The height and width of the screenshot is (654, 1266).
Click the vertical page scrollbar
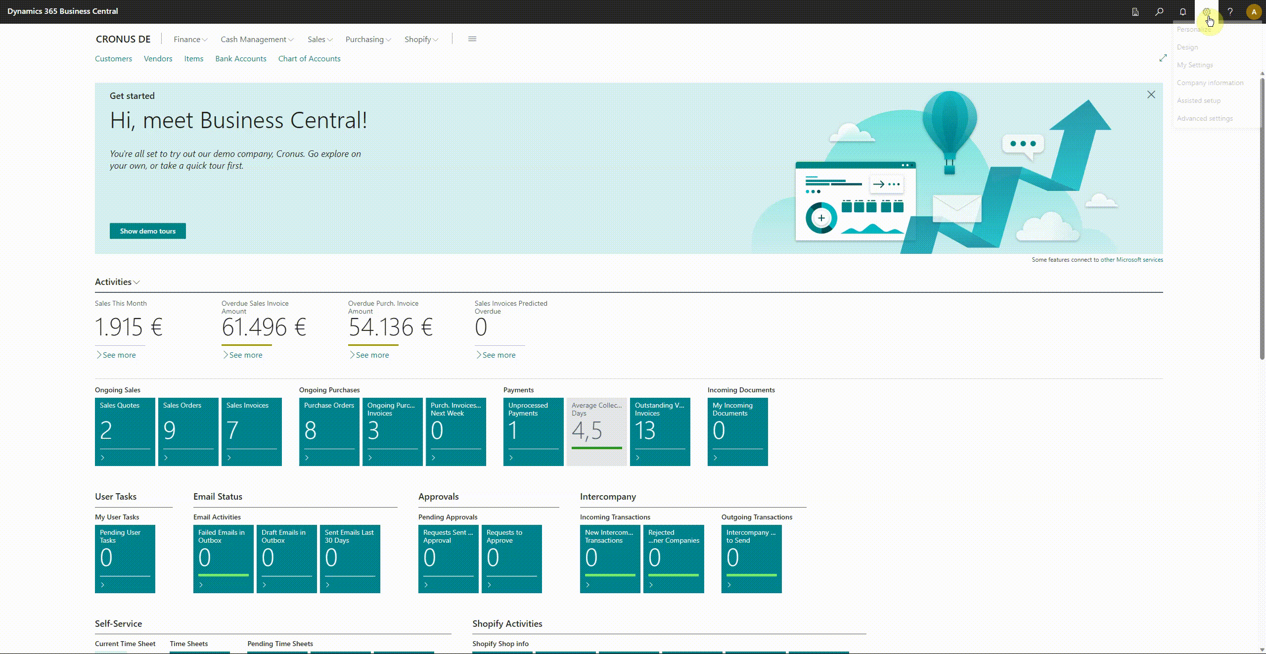point(1262,218)
